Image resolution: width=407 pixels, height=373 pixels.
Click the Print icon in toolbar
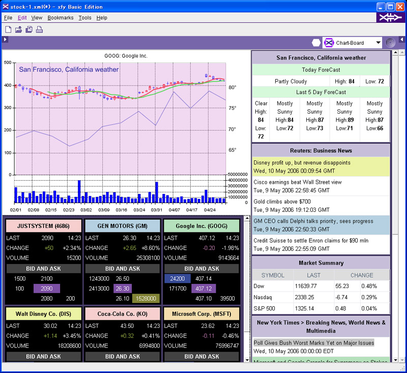[x=39, y=30]
